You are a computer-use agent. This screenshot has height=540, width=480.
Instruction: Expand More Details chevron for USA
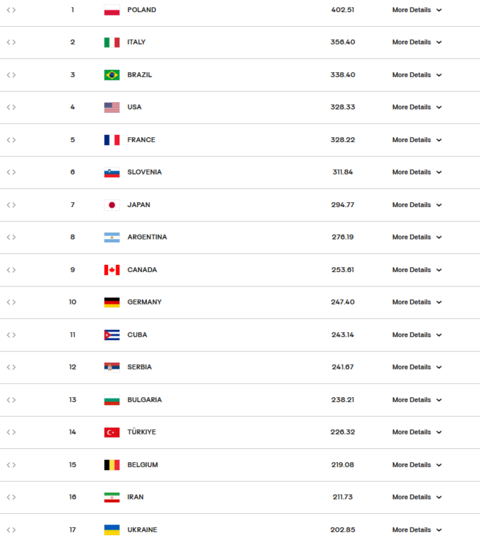tap(438, 107)
